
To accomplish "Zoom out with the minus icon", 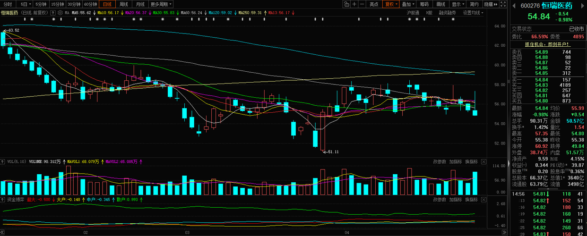I will tap(363, 4).
